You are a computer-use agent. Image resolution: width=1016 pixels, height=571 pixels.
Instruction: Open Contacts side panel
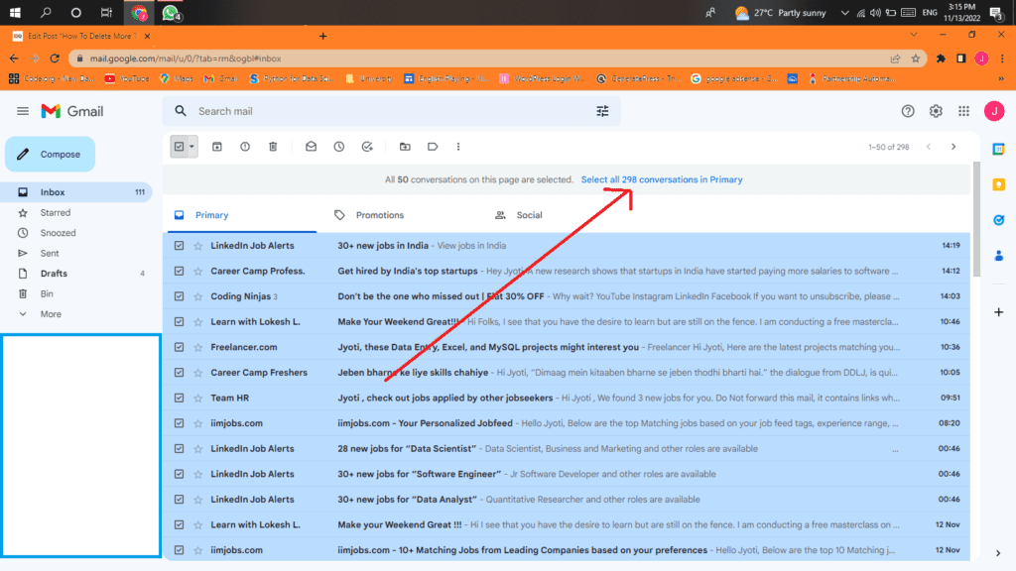point(998,256)
